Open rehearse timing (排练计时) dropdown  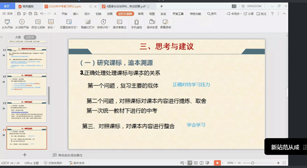103,24
